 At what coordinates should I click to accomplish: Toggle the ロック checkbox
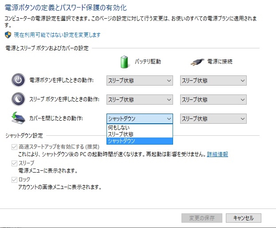click(x=14, y=179)
